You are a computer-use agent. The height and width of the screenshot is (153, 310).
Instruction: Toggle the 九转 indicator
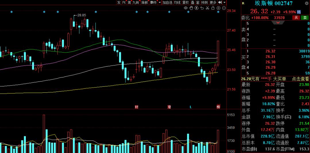pyautogui.click(x=136, y=3)
